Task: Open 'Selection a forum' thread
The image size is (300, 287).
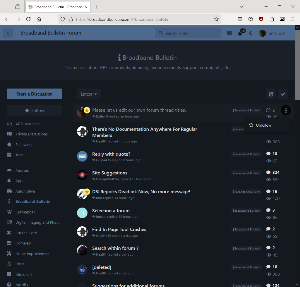Action: tap(111, 211)
